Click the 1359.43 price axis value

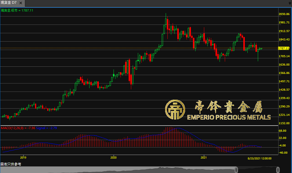(x=284, y=98)
